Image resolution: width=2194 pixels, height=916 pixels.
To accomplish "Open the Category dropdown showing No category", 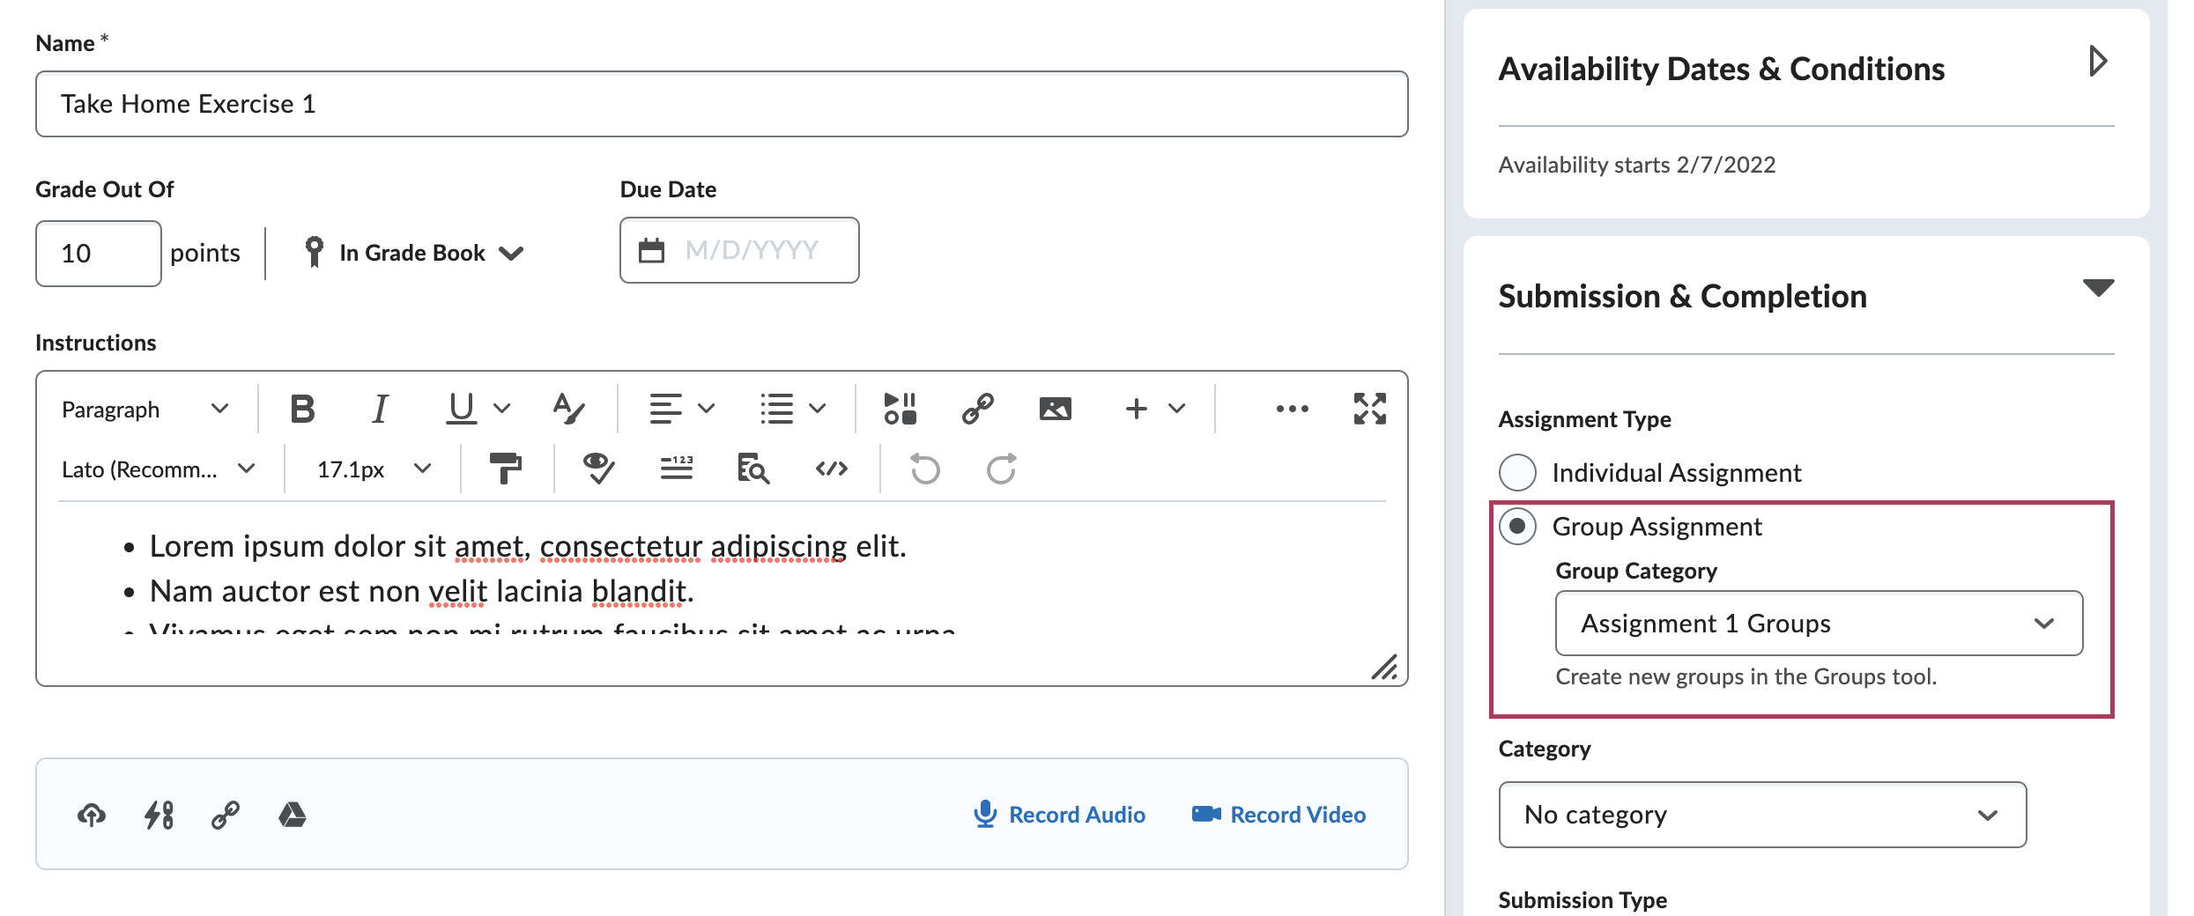I will pyautogui.click(x=1762, y=815).
